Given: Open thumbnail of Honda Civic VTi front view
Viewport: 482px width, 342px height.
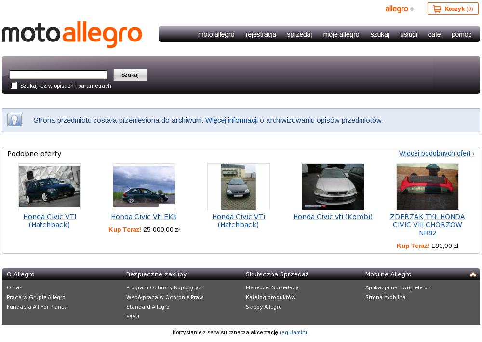Looking at the screenshot, I should coord(239,187).
